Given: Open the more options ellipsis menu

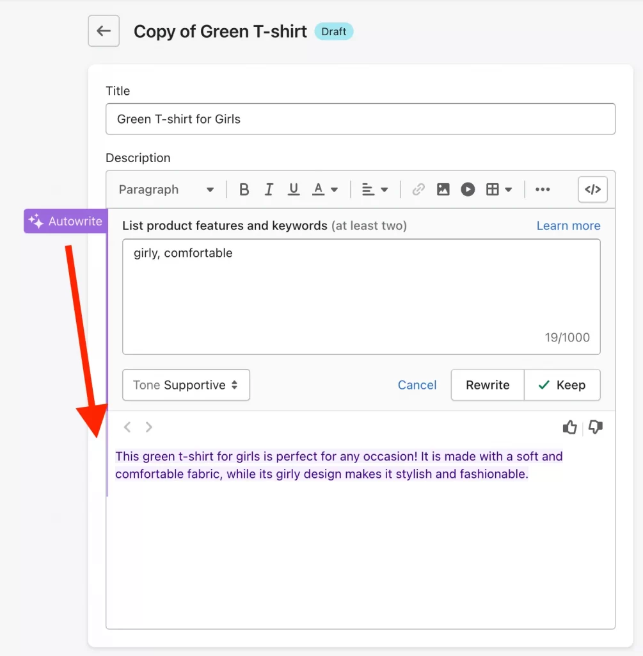Looking at the screenshot, I should [x=543, y=190].
